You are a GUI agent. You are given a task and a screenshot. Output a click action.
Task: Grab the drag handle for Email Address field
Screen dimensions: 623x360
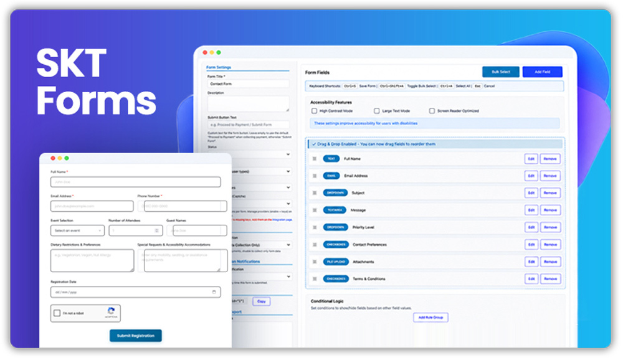click(x=314, y=176)
